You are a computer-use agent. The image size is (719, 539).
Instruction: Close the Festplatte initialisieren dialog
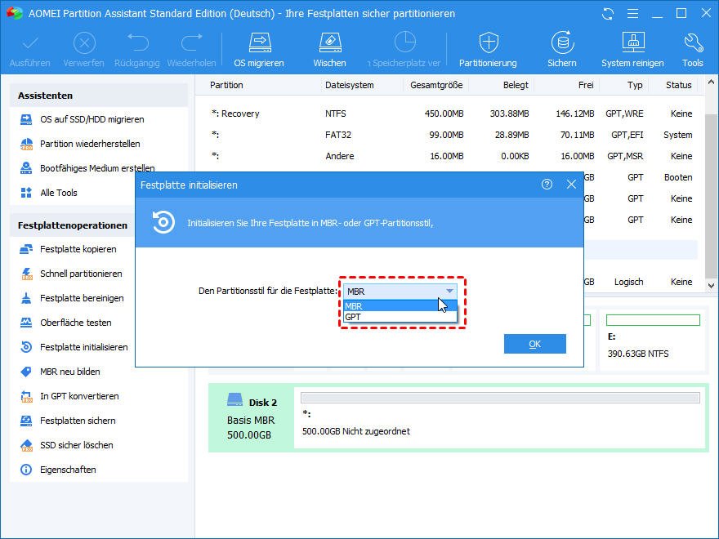click(x=571, y=185)
